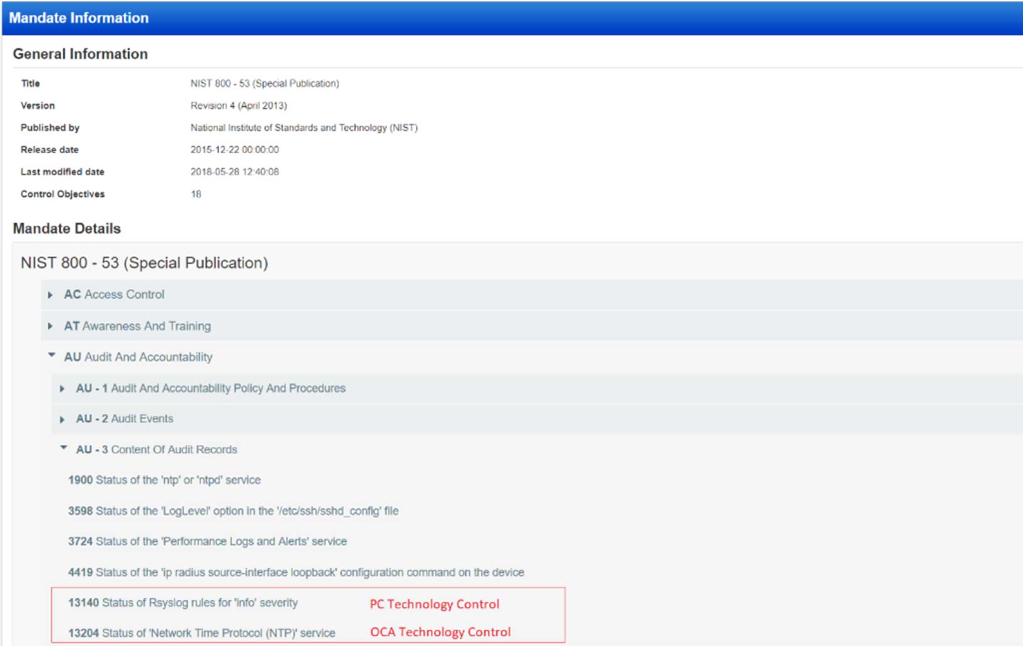
Task: Select AU-3 Content Of Audit Records label
Action: 156,450
